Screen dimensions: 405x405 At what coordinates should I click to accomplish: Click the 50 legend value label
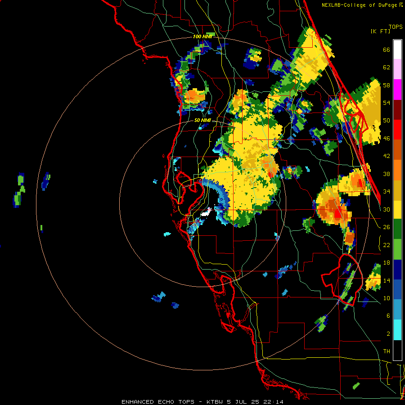386,121
